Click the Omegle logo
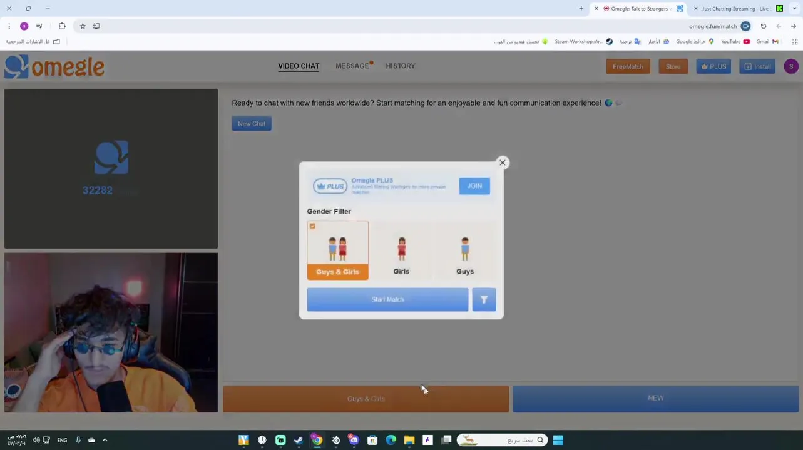The width and height of the screenshot is (803, 450). (x=54, y=66)
